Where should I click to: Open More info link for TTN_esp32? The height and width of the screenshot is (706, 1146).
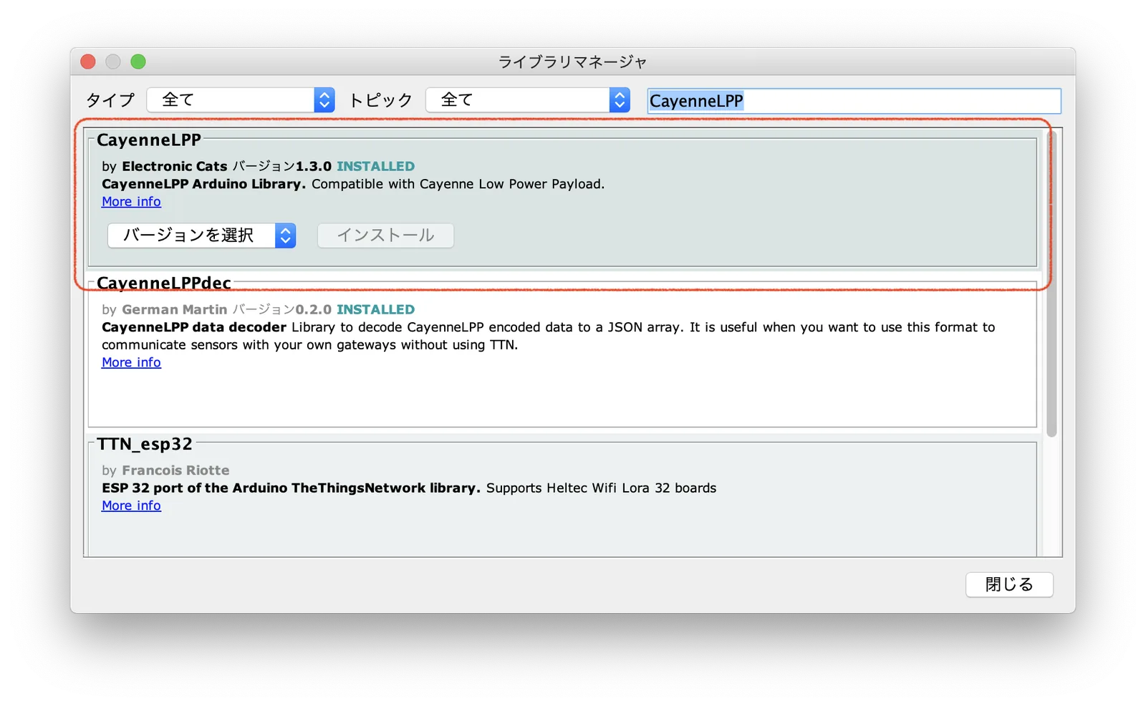coord(131,506)
